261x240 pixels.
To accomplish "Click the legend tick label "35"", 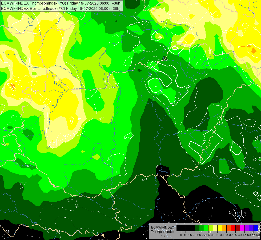I will (226, 235).
